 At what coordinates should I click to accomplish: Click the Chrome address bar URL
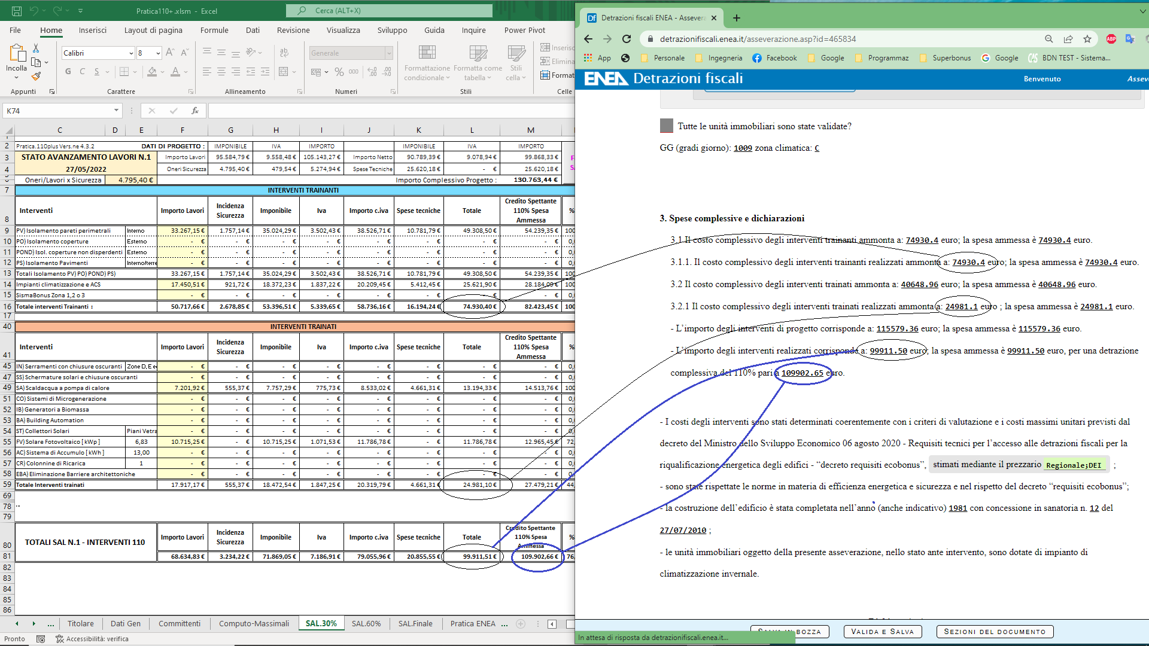[758, 39]
